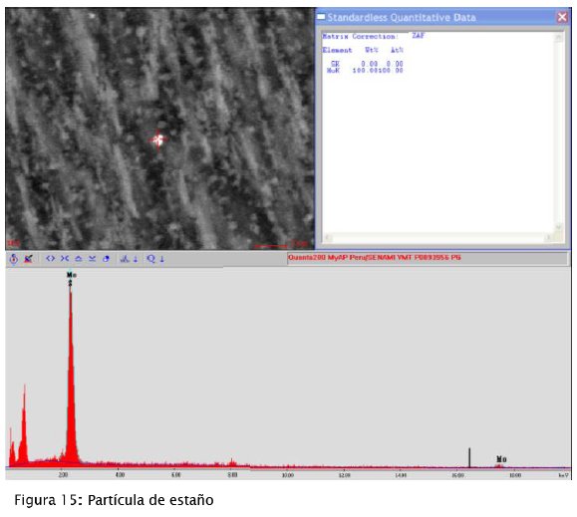Screen dimensions: 577x517
Task: Click the first mouse-cursor toolbar icon
Action: pyautogui.click(x=14, y=259)
